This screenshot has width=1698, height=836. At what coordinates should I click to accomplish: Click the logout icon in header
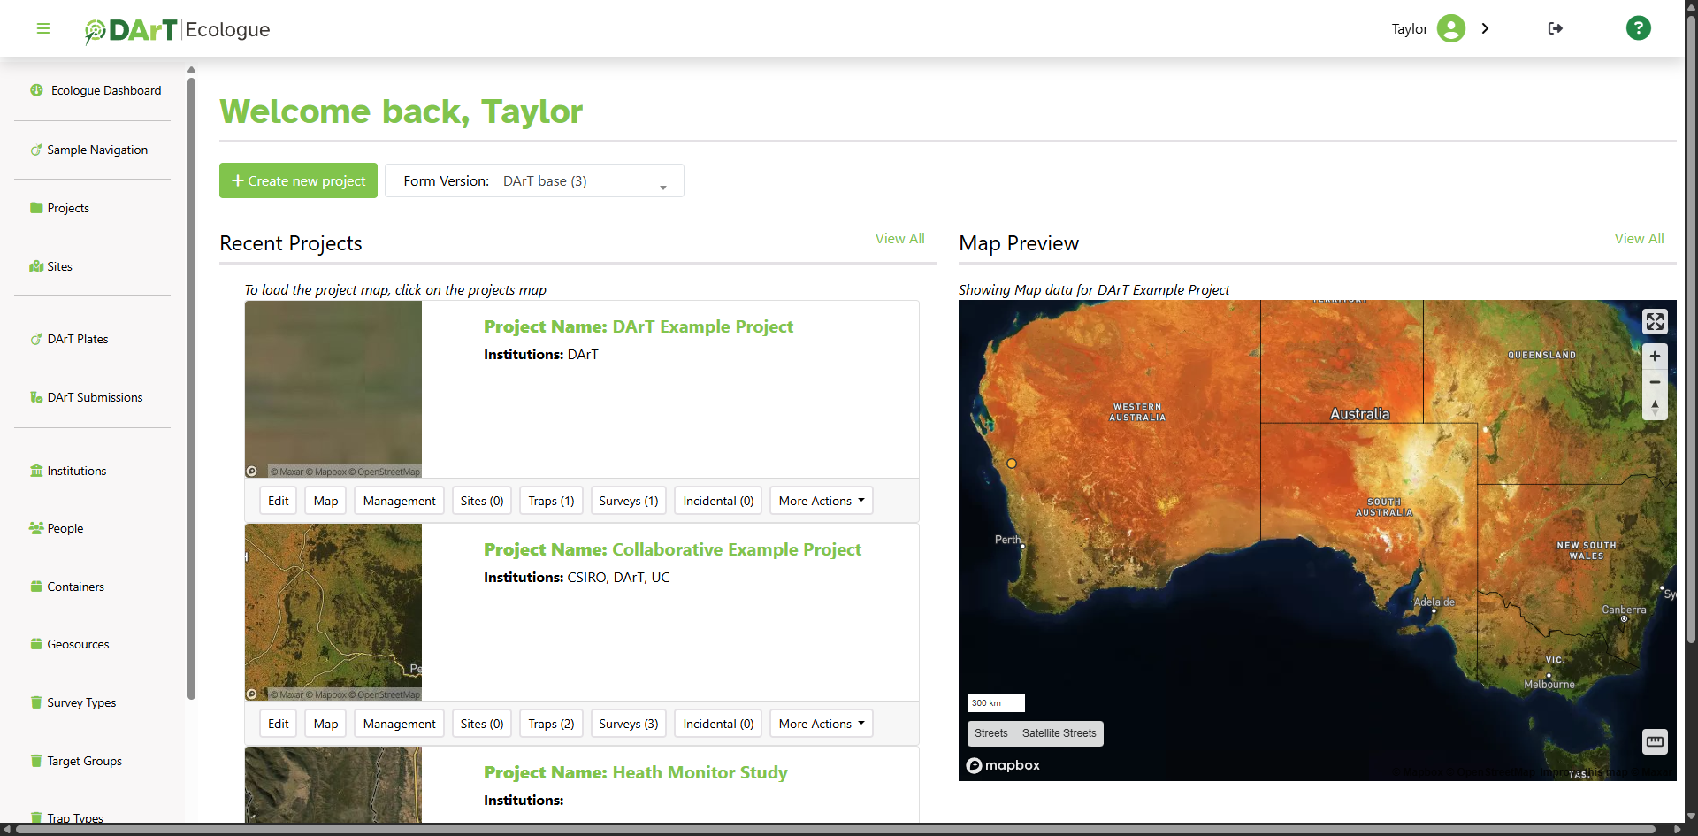pyautogui.click(x=1556, y=28)
